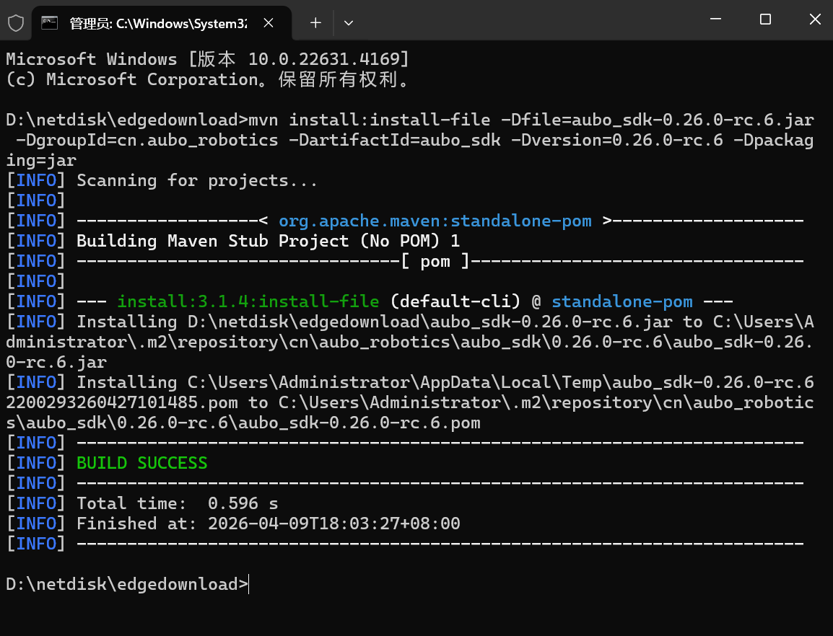Click the Command Prompt icon on the tab

pos(49,22)
